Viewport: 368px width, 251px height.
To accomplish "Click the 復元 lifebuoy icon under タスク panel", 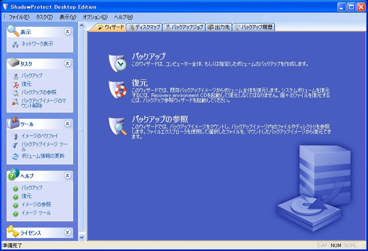I will [x=16, y=85].
